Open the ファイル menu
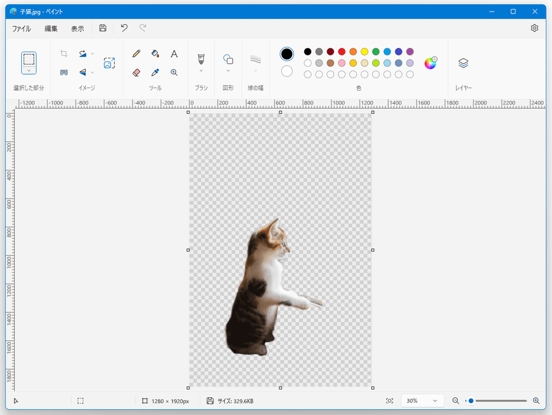 [x=21, y=28]
